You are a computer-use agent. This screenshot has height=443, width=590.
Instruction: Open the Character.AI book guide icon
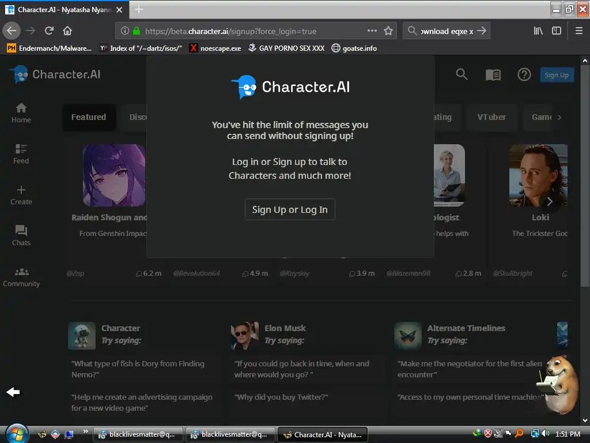pyautogui.click(x=493, y=74)
